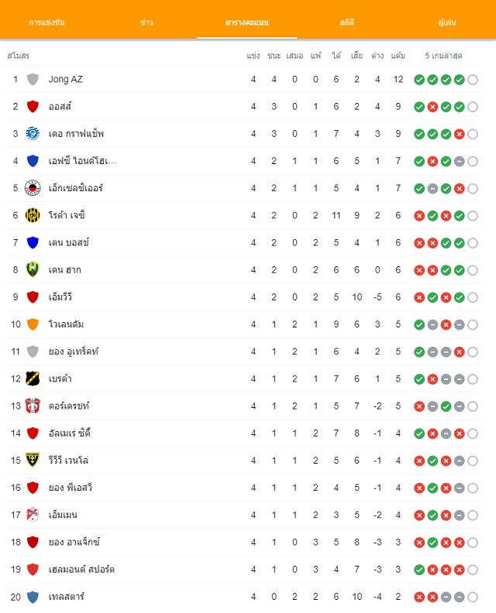Click the แต้ม points column header
This screenshot has width=496, height=613.
398,56
